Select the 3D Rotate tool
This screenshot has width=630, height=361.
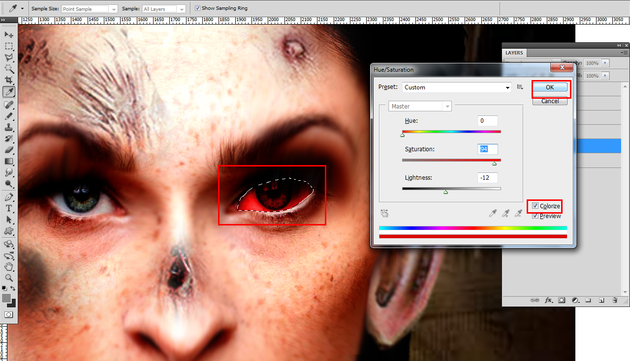point(9,244)
